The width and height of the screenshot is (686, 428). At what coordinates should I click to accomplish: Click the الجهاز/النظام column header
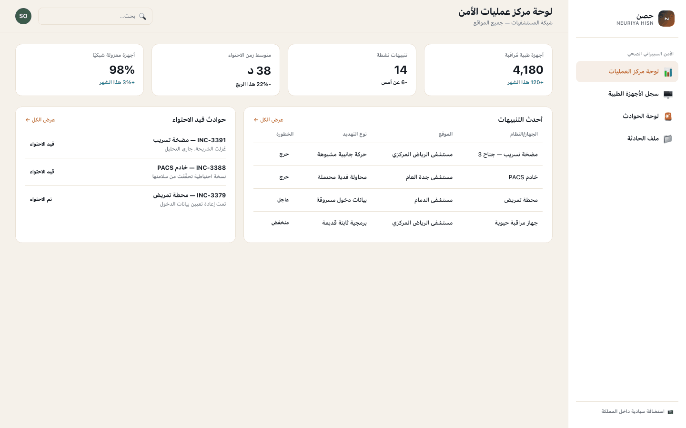[x=524, y=134]
